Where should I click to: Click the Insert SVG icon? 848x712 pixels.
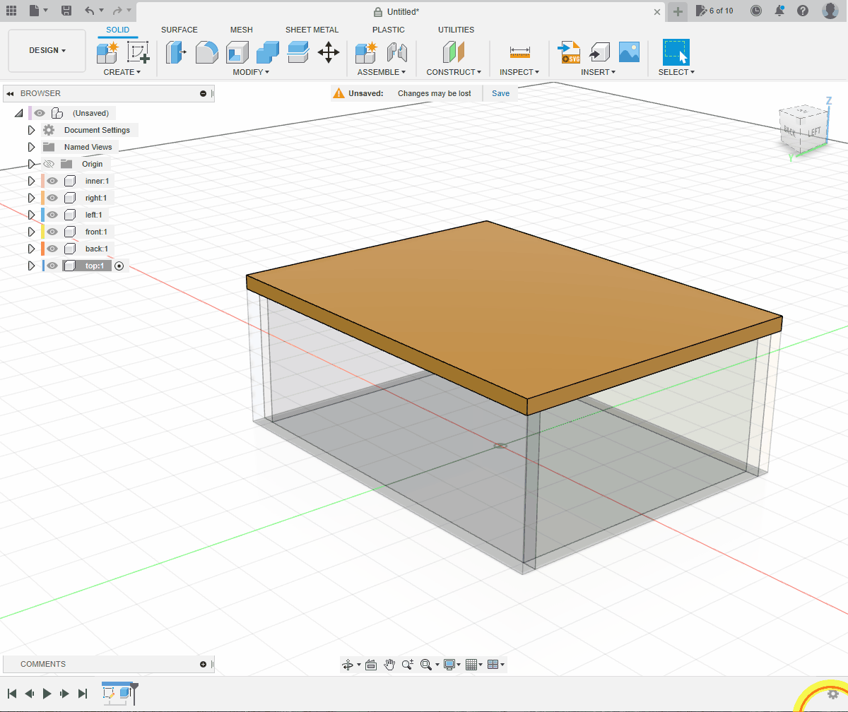pyautogui.click(x=569, y=52)
